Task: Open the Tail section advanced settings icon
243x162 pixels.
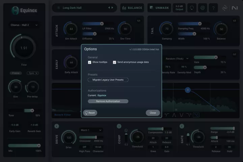Action: click(235, 21)
